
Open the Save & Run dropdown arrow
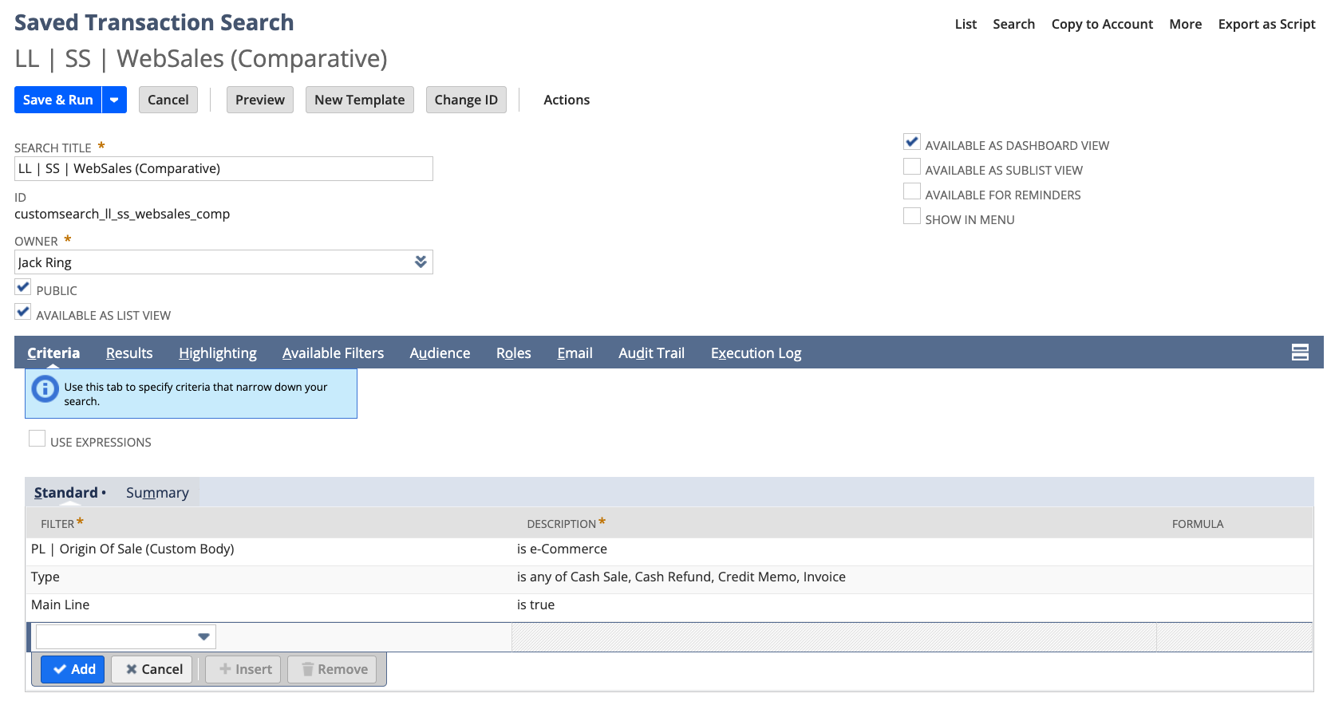[114, 100]
